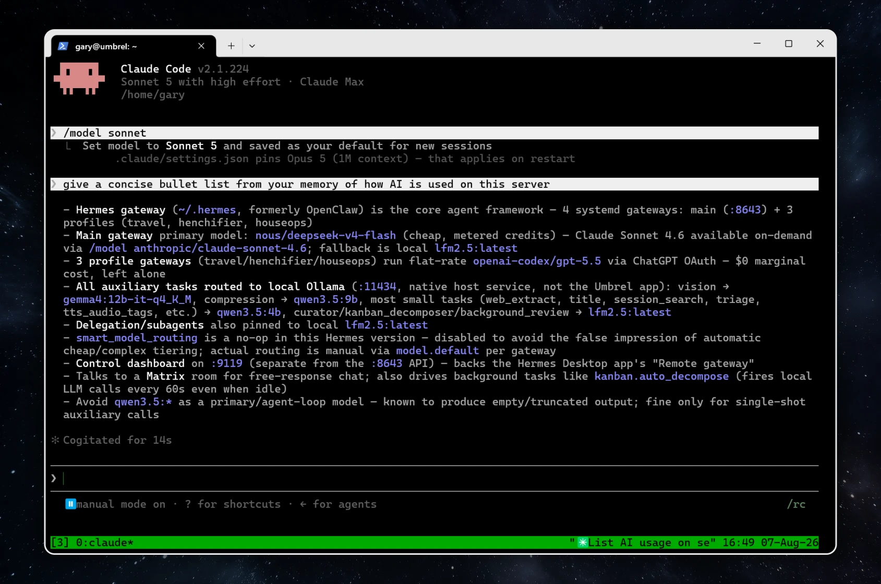Maximize the terminal window
The image size is (881, 584).
pyautogui.click(x=789, y=43)
